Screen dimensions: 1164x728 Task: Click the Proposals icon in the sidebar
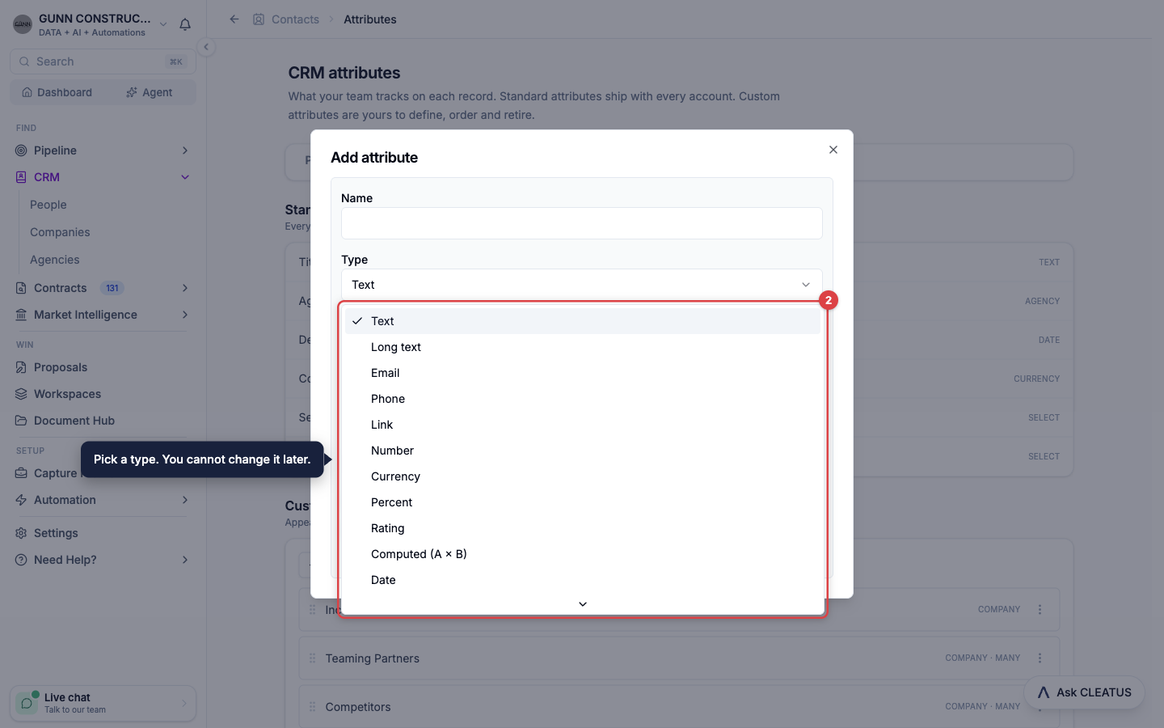(x=21, y=367)
